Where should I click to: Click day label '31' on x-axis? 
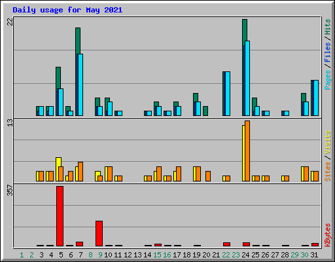tap(314, 255)
